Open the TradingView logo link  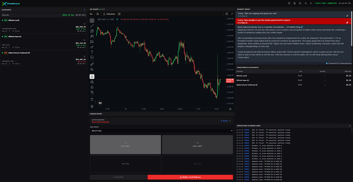100,103
